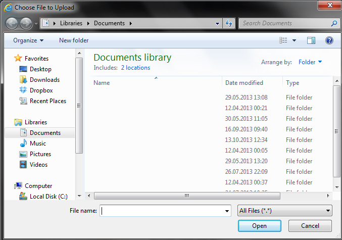Click the refresh icon beside address bar
342x240 pixels.
tap(229, 23)
